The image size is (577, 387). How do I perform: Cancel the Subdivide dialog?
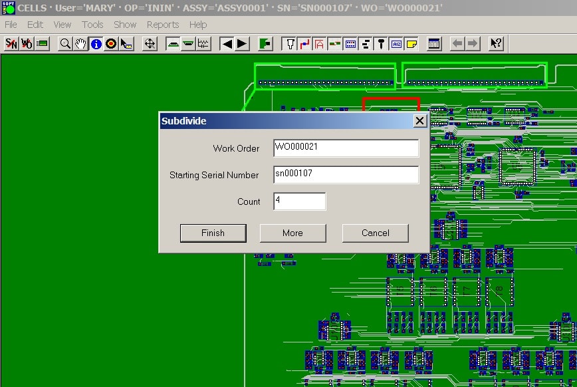click(x=376, y=233)
